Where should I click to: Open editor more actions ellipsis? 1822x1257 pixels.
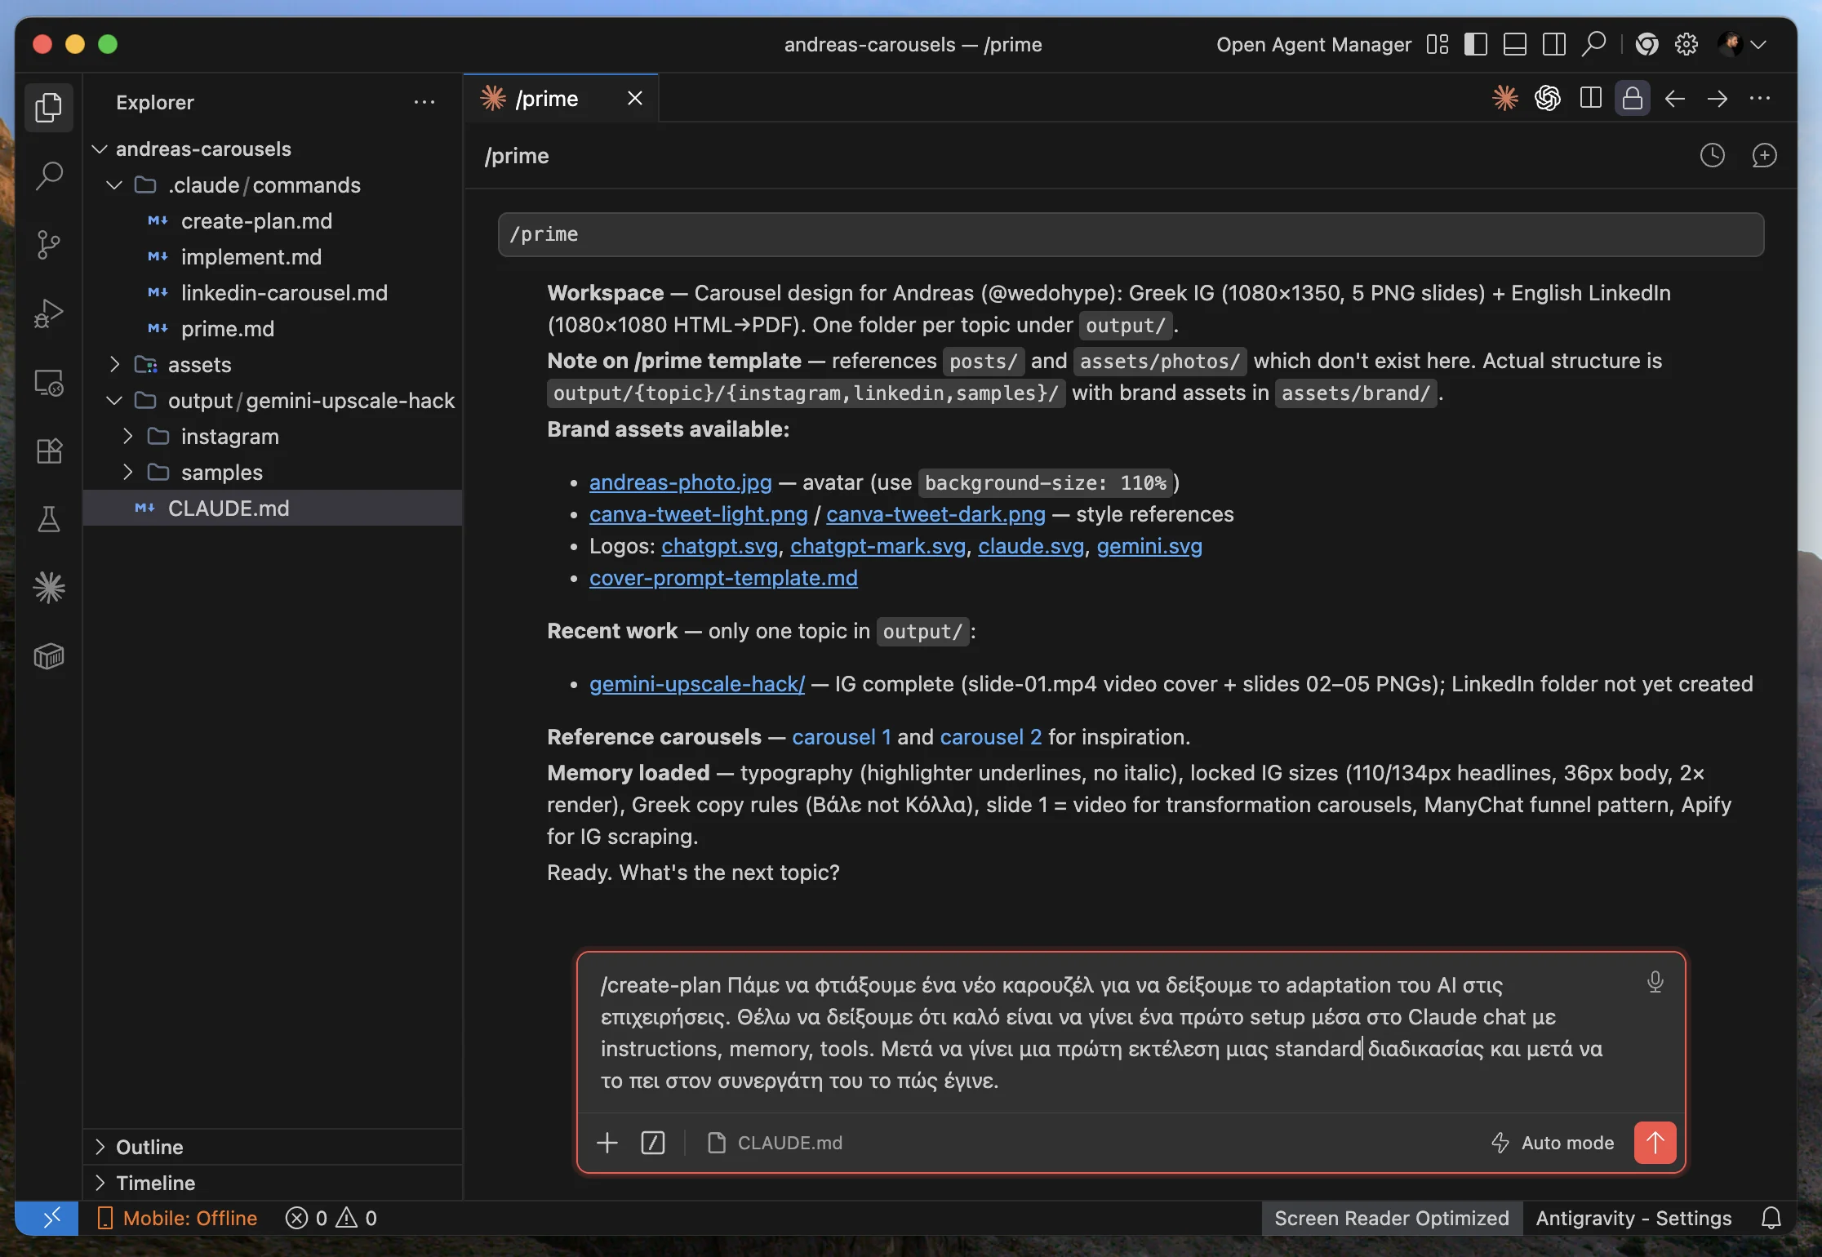[x=1760, y=99]
